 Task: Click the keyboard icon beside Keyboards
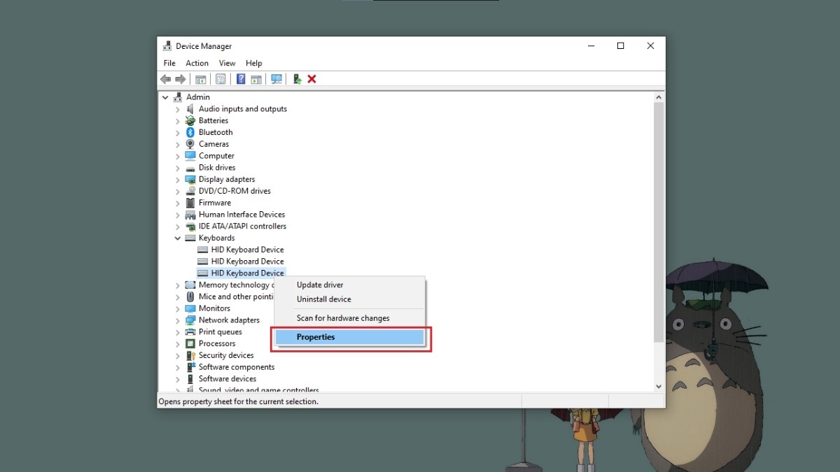[x=190, y=238]
